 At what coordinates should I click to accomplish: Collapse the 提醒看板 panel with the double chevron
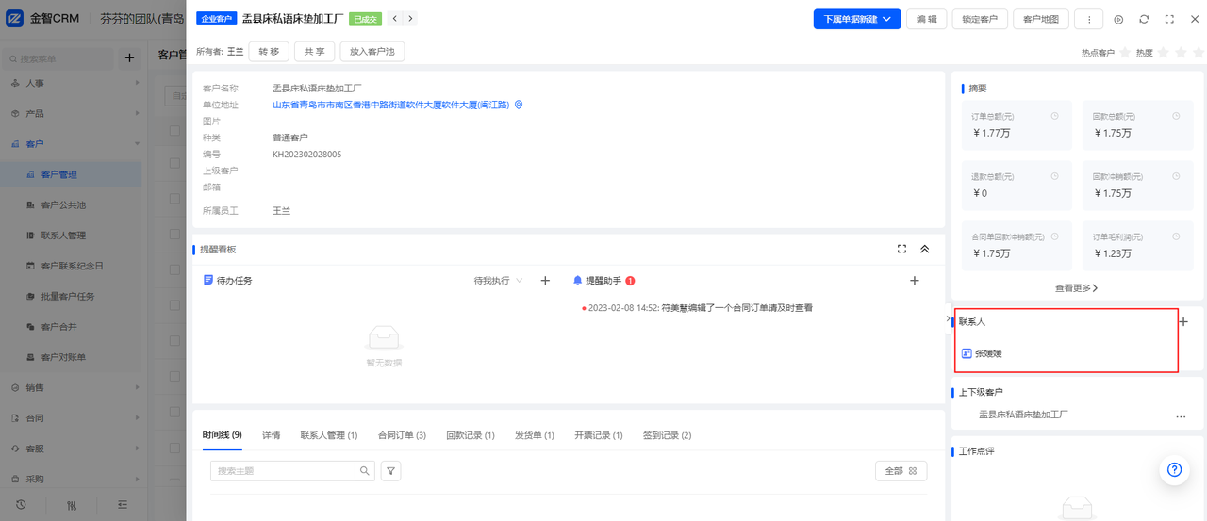click(x=924, y=249)
